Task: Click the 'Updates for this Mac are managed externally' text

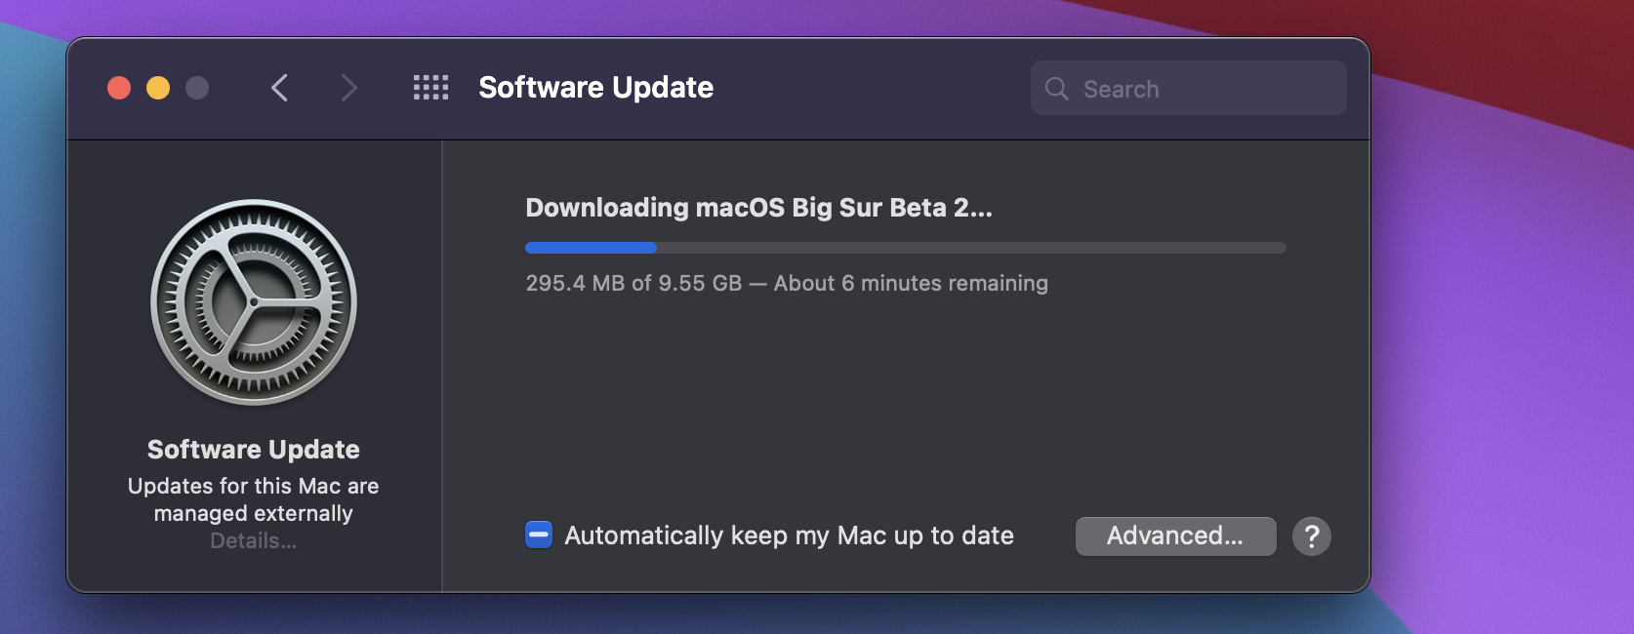Action: 254,499
